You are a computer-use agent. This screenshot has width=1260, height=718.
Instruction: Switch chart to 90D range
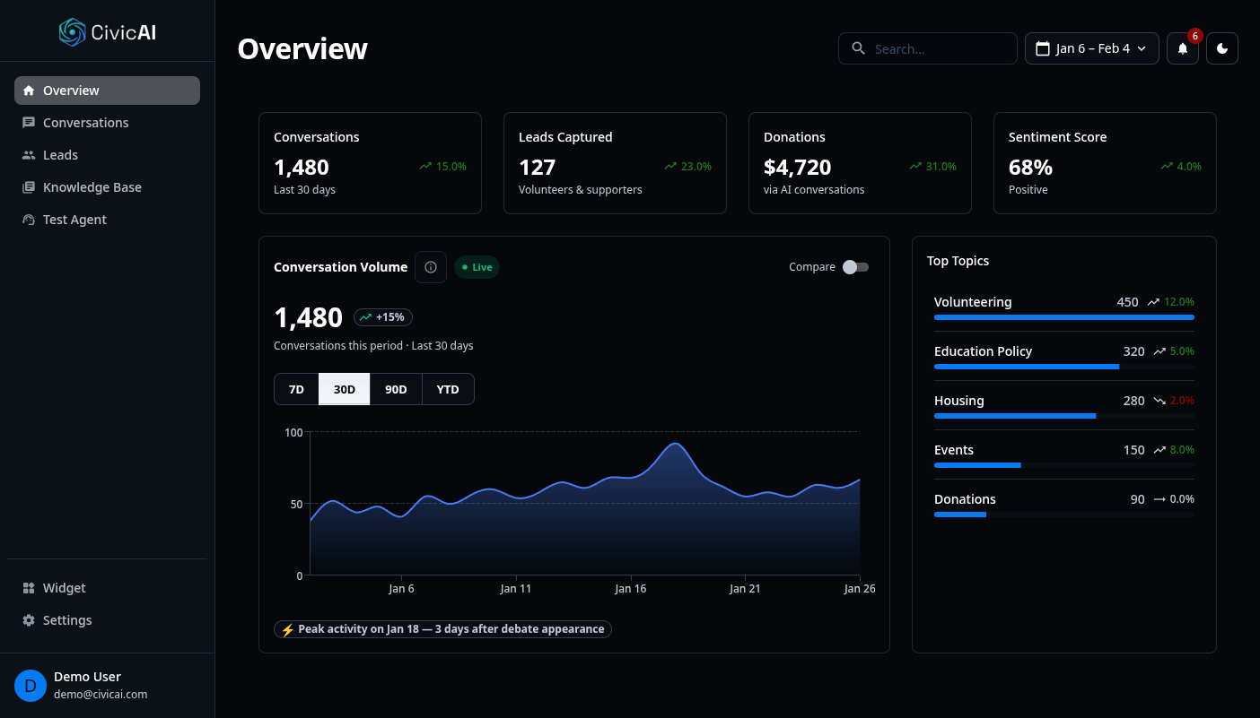tap(396, 389)
